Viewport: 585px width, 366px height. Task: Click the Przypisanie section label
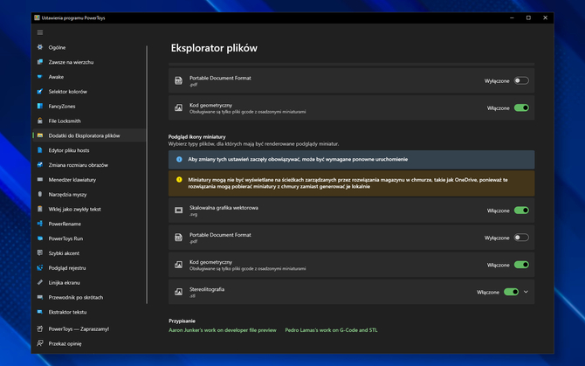coord(182,321)
